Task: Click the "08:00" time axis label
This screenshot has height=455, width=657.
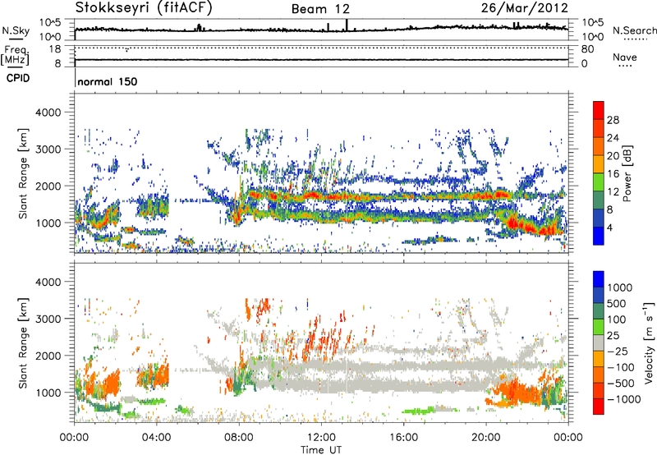Action: (x=239, y=437)
